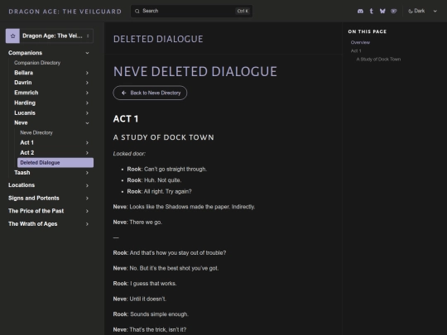Image resolution: width=447 pixels, height=335 pixels.
Task: Open the Act 1 sidebar entry
Action: tap(26, 142)
